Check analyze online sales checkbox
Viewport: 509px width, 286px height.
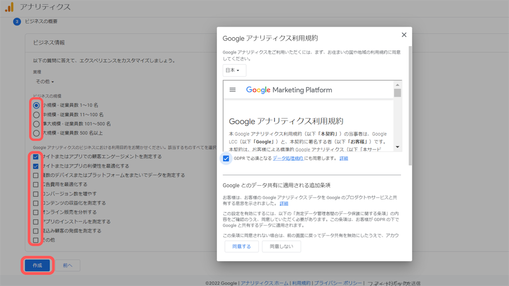(x=36, y=213)
